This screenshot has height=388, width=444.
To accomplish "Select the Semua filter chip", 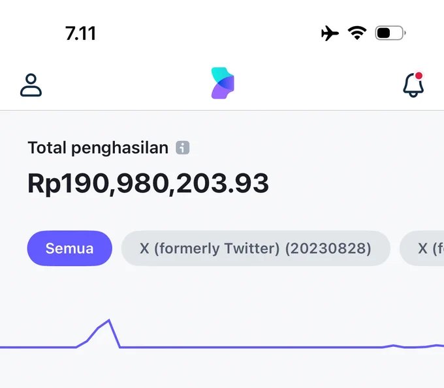I will 70,248.
